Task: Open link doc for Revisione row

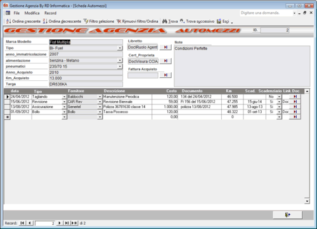Action: 295,102
